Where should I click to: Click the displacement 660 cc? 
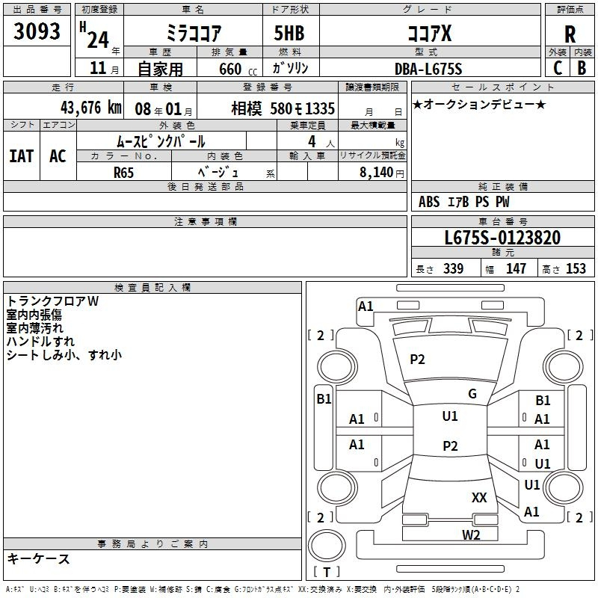coord(238,70)
